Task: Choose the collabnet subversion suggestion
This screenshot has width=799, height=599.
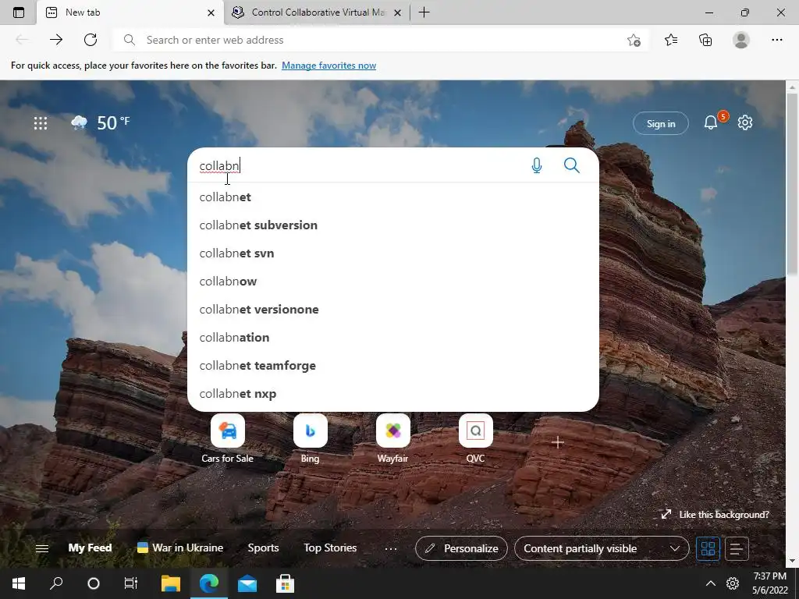Action: point(393,225)
